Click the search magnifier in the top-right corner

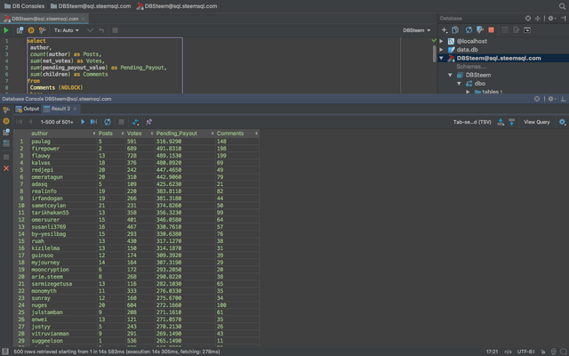pyautogui.click(x=562, y=6)
